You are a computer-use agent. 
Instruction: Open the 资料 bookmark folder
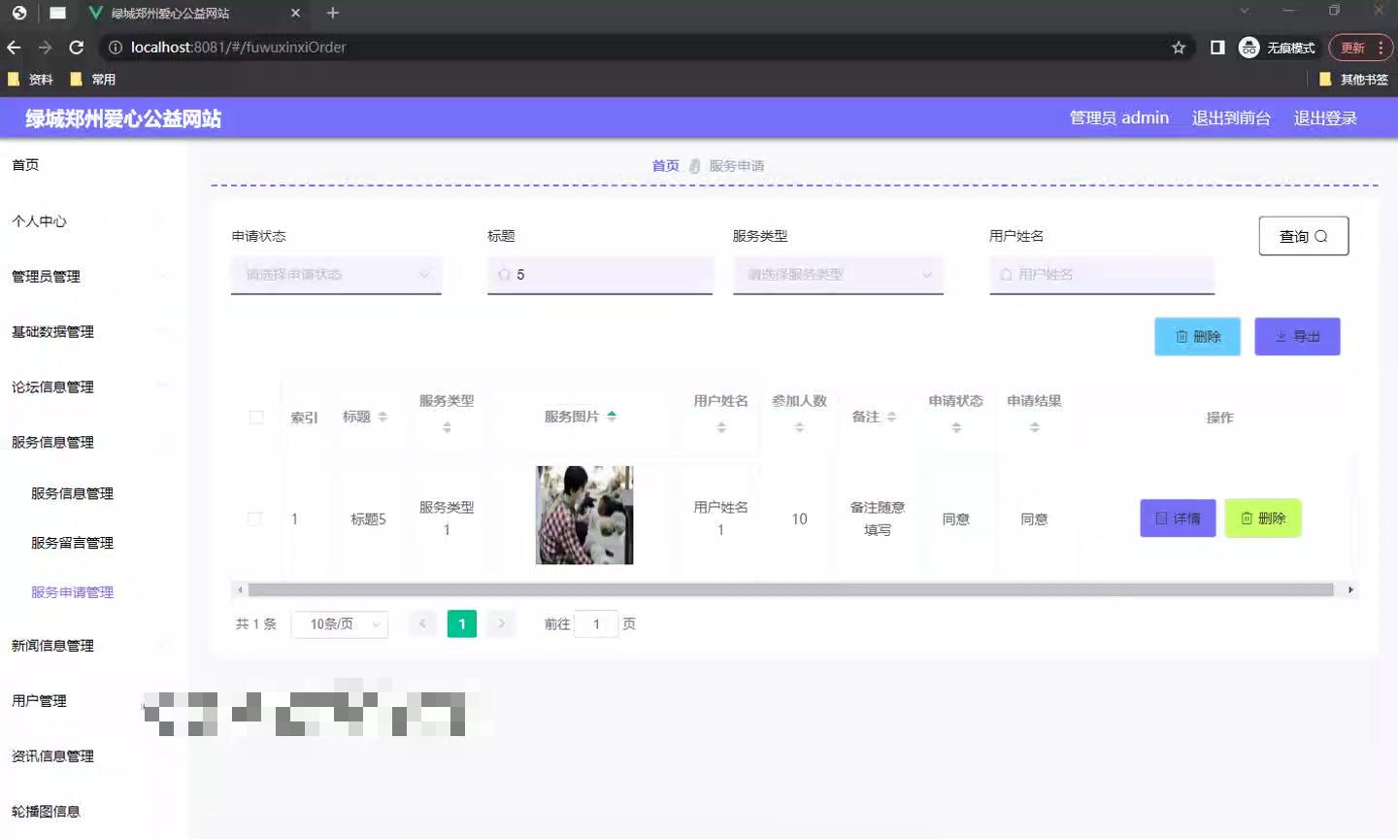30,80
